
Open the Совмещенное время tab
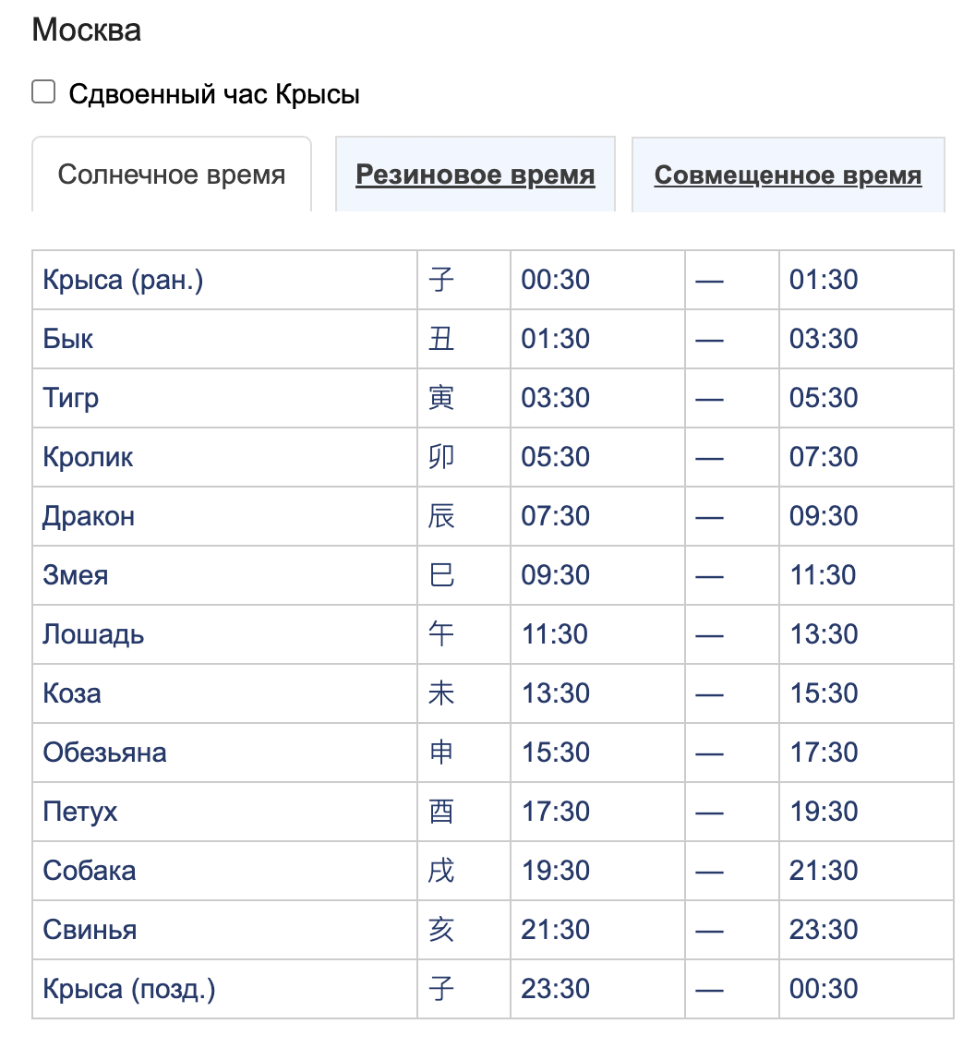(x=787, y=175)
